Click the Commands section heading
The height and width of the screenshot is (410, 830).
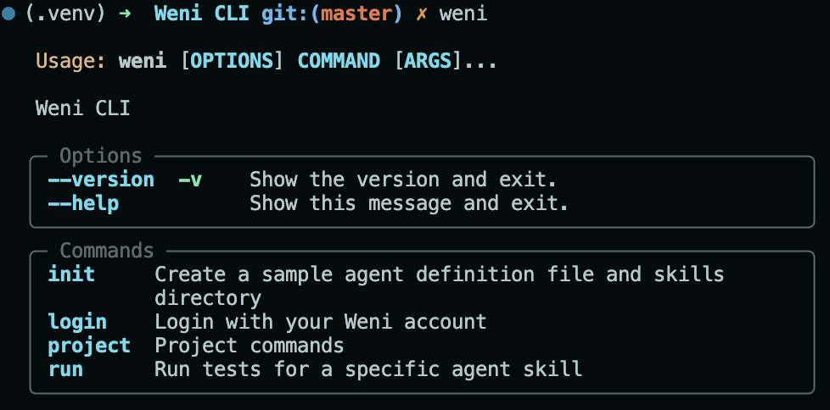pos(107,251)
